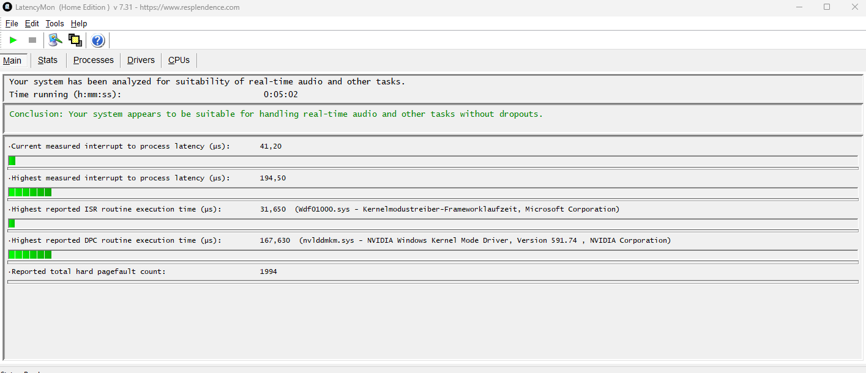This screenshot has height=373, width=866.
Task: Click the LatencyMon title bar app icon
Action: point(7,7)
